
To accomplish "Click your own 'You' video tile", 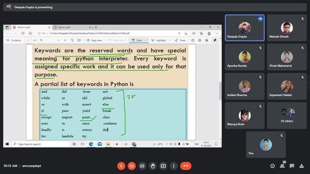I will pyautogui.click(x=266, y=145).
